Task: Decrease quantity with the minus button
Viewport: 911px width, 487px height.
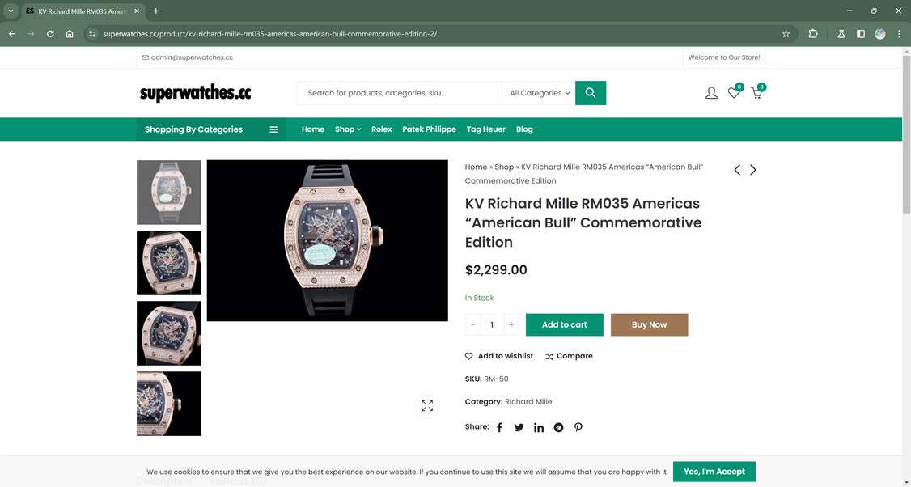Action: tap(473, 324)
